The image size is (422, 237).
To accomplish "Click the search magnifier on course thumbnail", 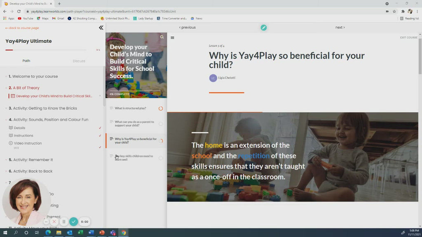I will click(162, 37).
